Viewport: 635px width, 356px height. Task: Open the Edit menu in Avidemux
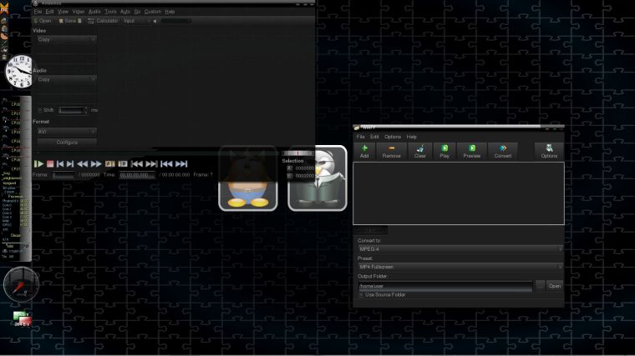tap(50, 12)
